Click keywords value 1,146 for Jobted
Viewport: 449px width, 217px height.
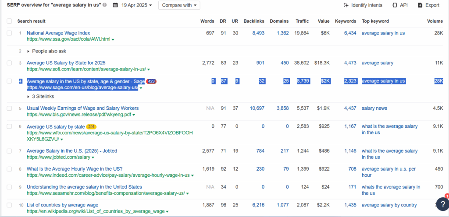pyautogui.click(x=350, y=151)
